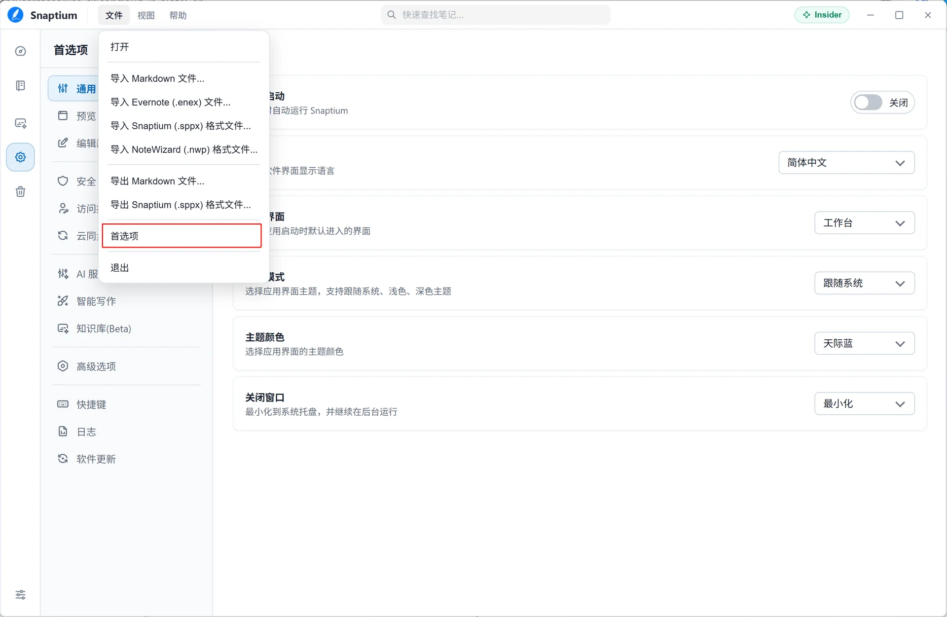Click the sync icon beside 云同步
This screenshot has height=617, width=947.
tap(63, 236)
